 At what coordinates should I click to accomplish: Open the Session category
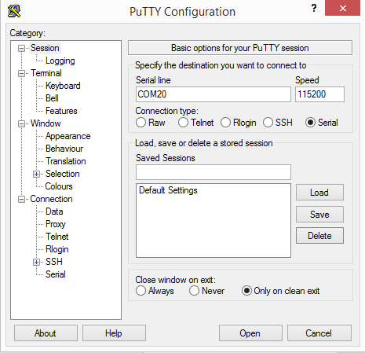click(x=45, y=48)
